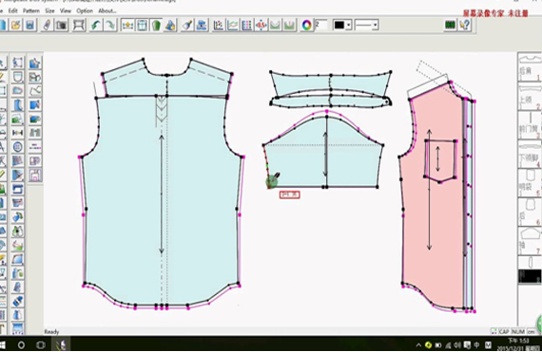Click the back yoke pattern piece
542x352 pixels.
(x=167, y=79)
